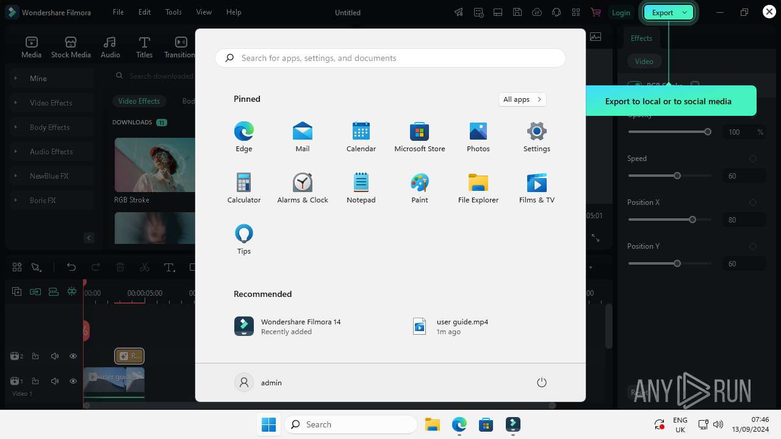Click the scope image icon above the preview
Image resolution: width=781 pixels, height=439 pixels.
point(596,37)
